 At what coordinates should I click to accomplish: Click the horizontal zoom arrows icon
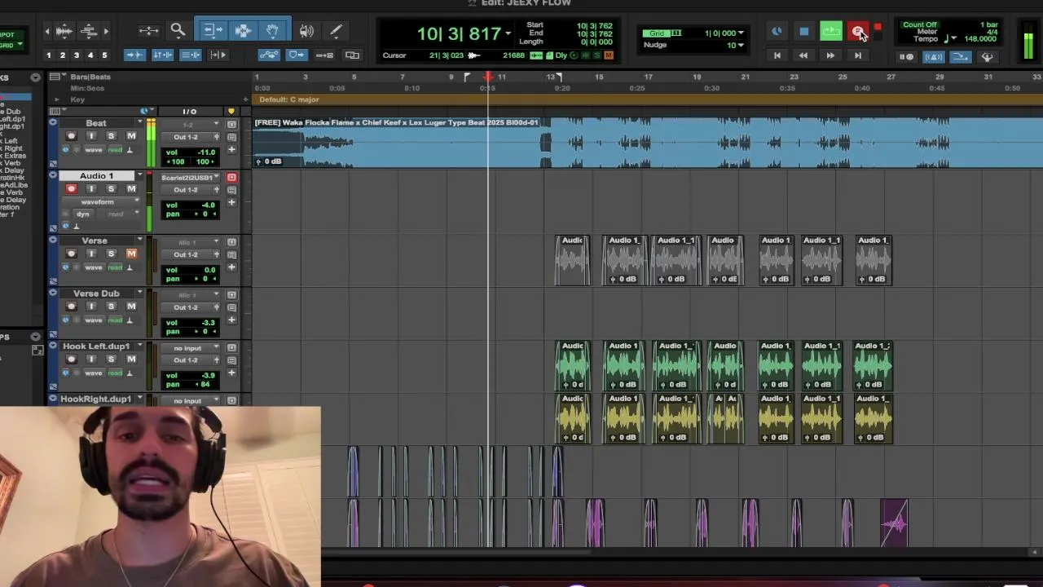tap(148, 31)
